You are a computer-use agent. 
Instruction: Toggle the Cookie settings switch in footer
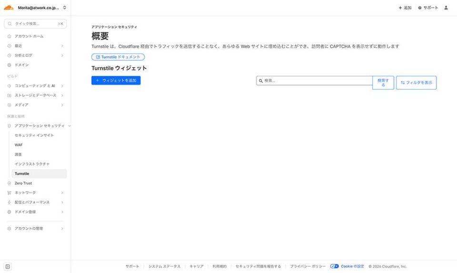coord(334,266)
